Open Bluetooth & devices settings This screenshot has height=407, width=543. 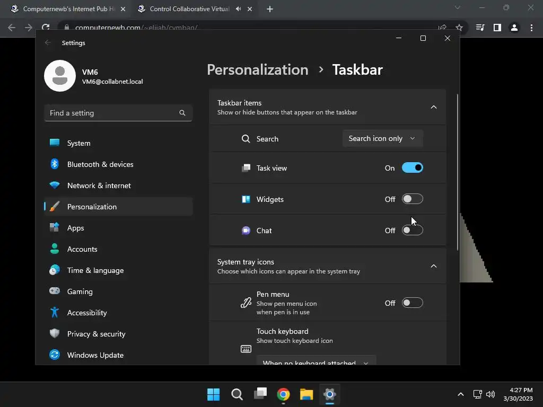pyautogui.click(x=118, y=164)
